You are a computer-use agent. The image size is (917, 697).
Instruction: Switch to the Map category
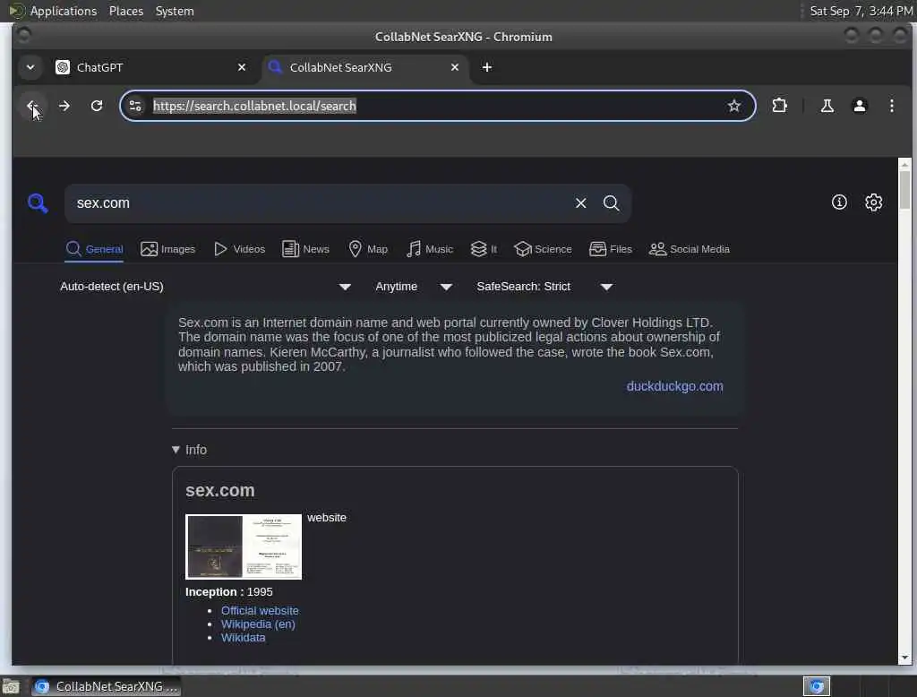[x=368, y=249]
